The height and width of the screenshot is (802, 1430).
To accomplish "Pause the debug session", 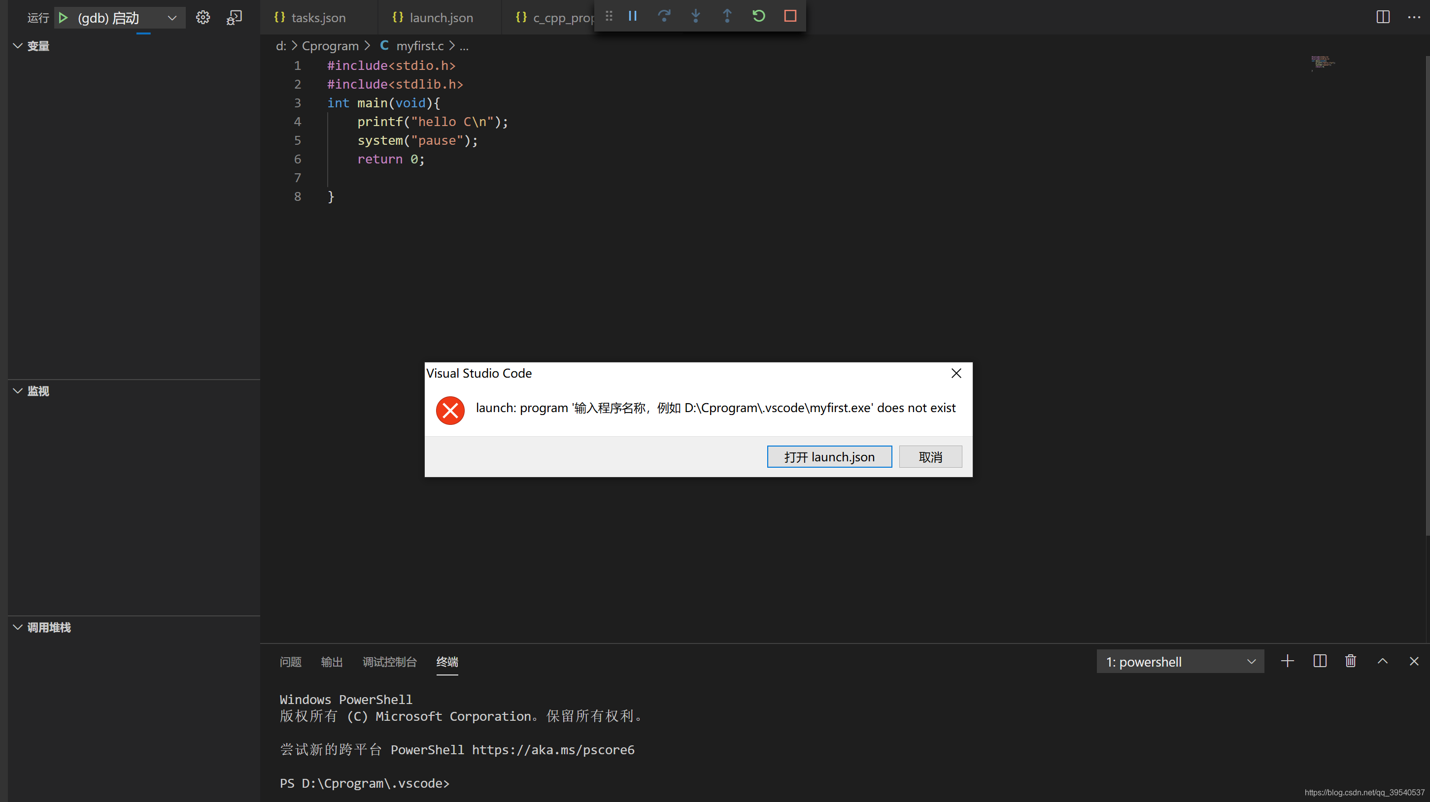I will tap(632, 16).
